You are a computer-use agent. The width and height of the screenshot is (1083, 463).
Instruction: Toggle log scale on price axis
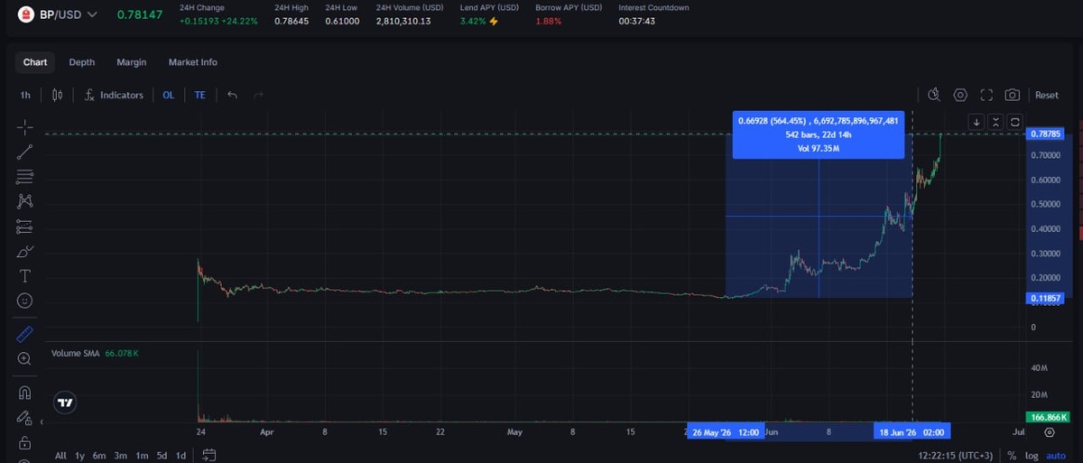click(1032, 456)
